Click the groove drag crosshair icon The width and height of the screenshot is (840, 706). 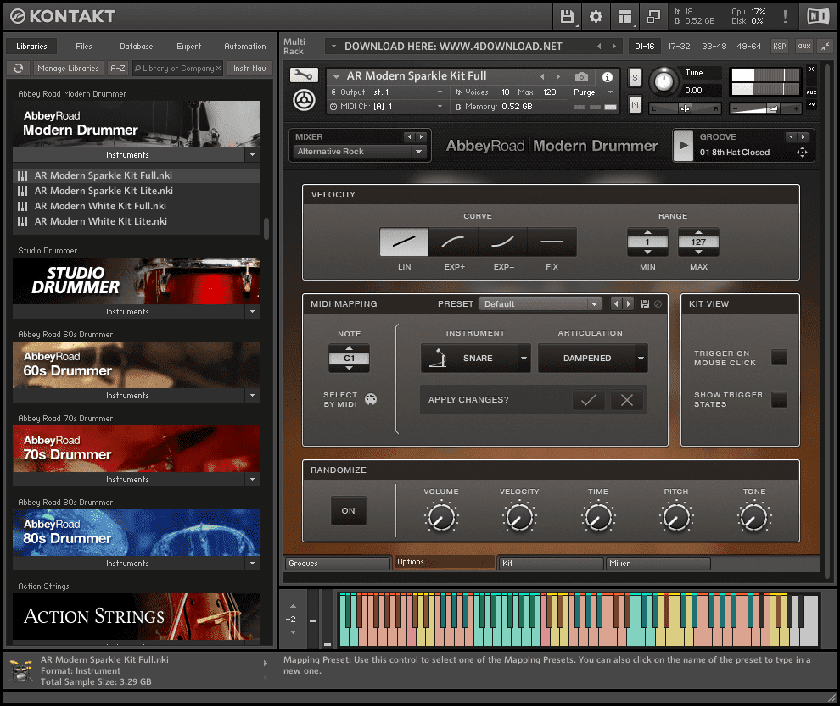(802, 153)
